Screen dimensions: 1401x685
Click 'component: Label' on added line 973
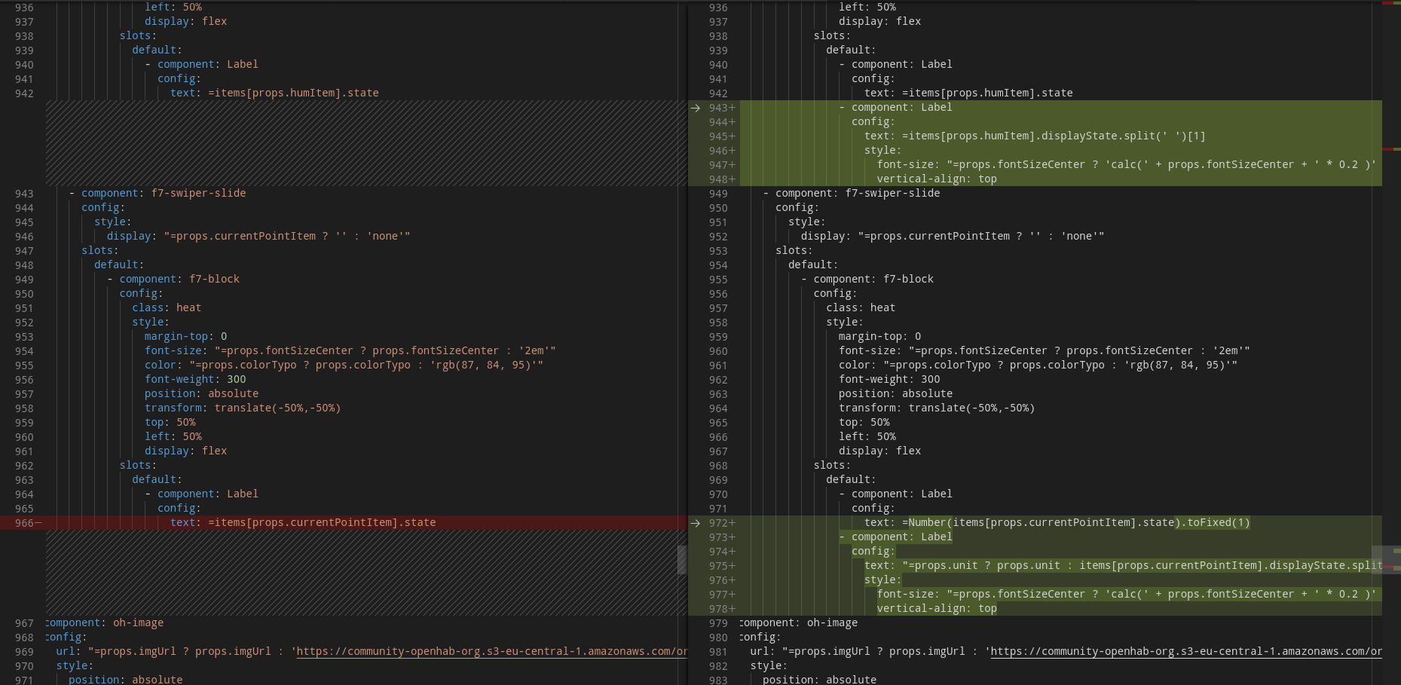[902, 537]
